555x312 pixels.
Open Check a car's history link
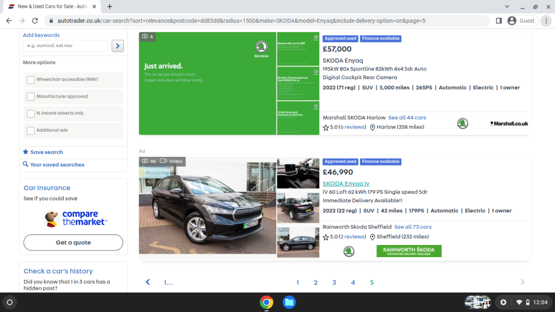[x=58, y=271]
